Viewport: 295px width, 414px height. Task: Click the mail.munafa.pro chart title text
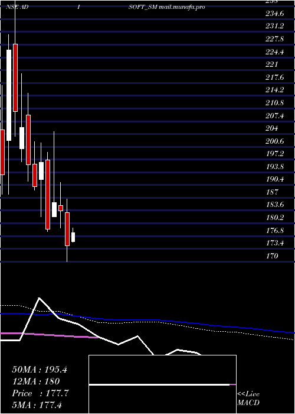(182, 7)
